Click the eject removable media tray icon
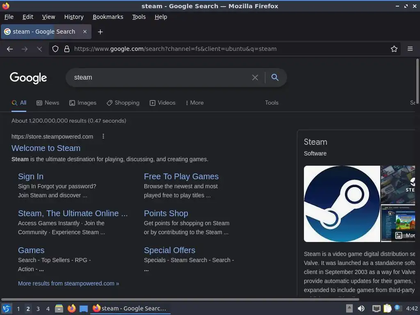The height and width of the screenshot is (315, 420). tap(349, 308)
